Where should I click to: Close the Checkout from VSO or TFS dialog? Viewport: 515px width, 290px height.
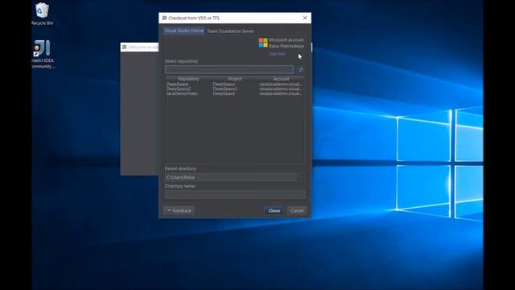coord(305,18)
